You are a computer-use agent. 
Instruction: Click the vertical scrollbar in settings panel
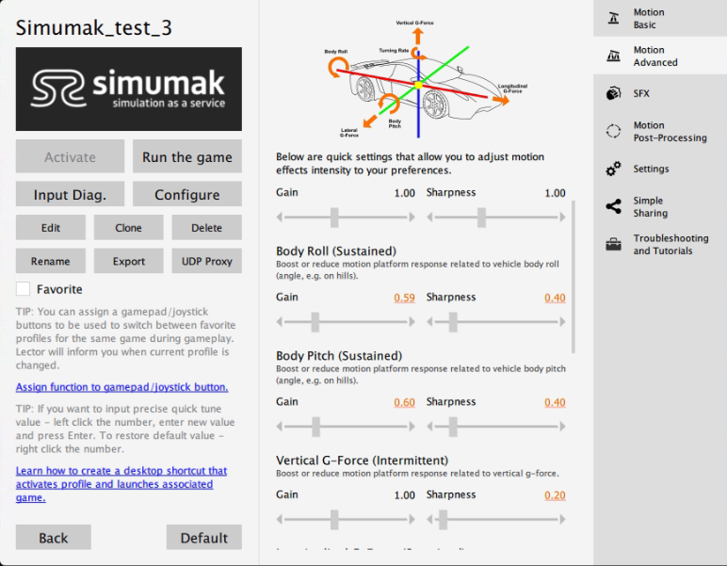[574, 273]
